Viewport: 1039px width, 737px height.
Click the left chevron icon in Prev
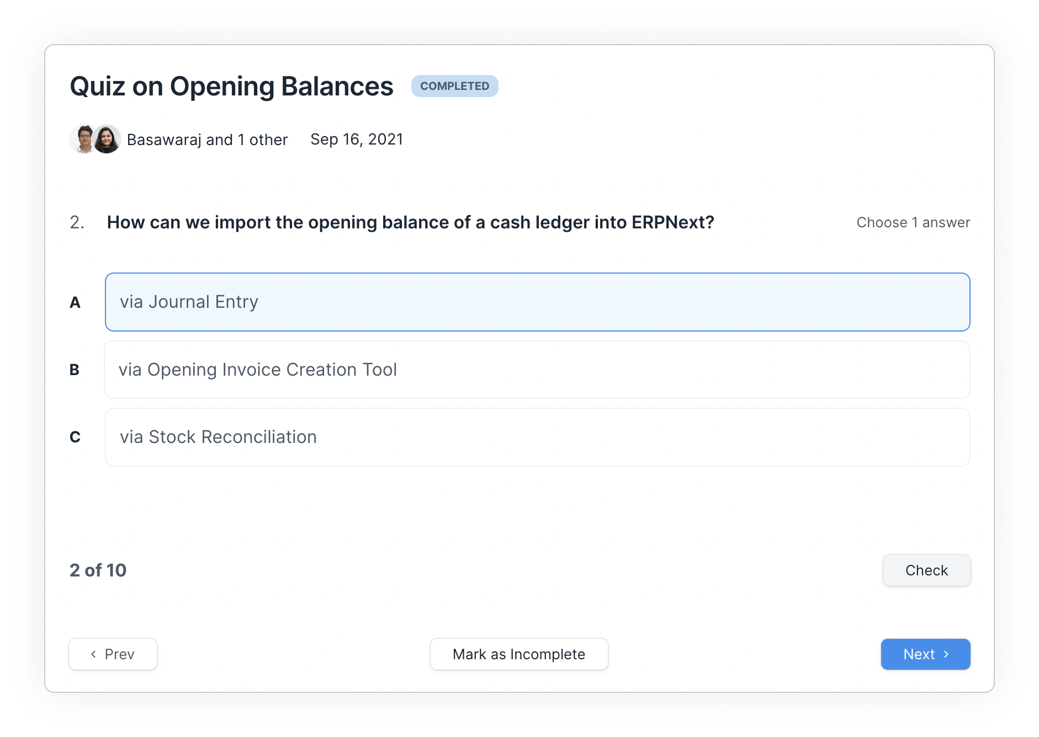[93, 654]
